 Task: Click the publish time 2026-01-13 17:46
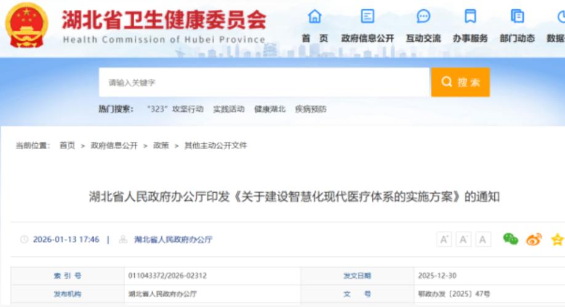pyautogui.click(x=66, y=239)
